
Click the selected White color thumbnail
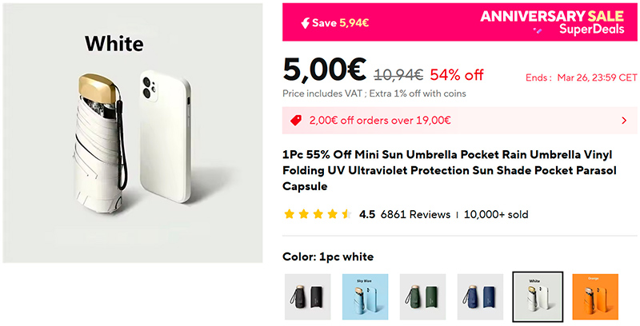coord(538,296)
